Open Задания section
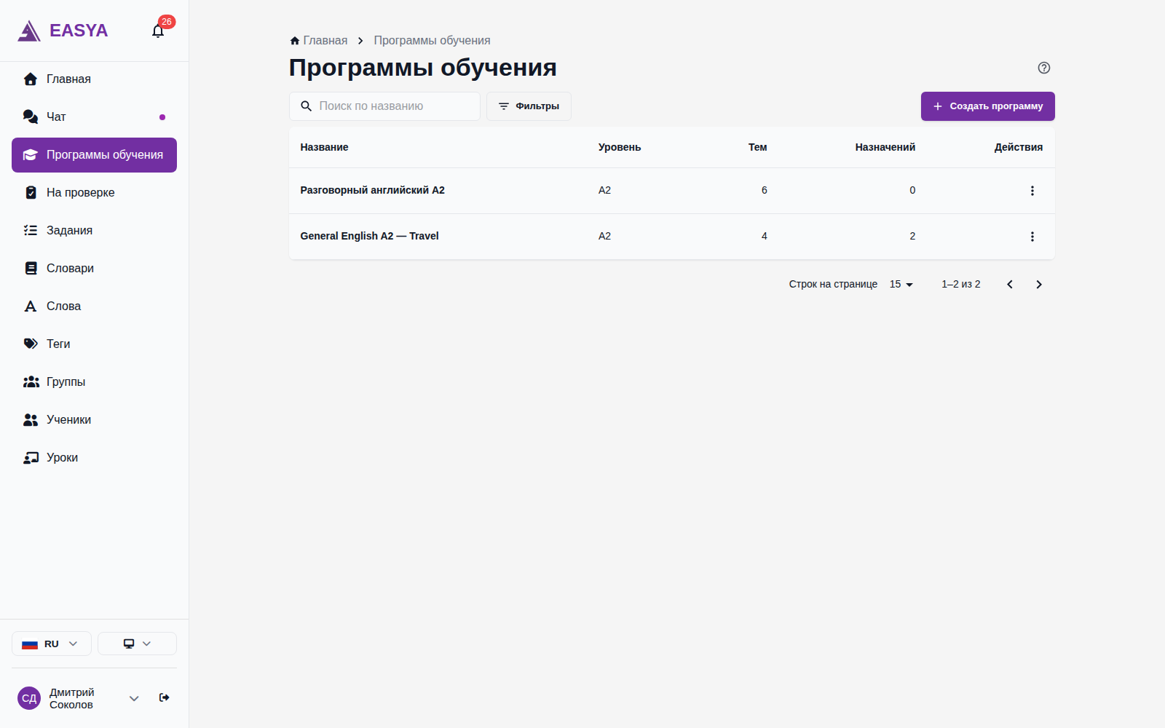The width and height of the screenshot is (1165, 728). coord(94,231)
